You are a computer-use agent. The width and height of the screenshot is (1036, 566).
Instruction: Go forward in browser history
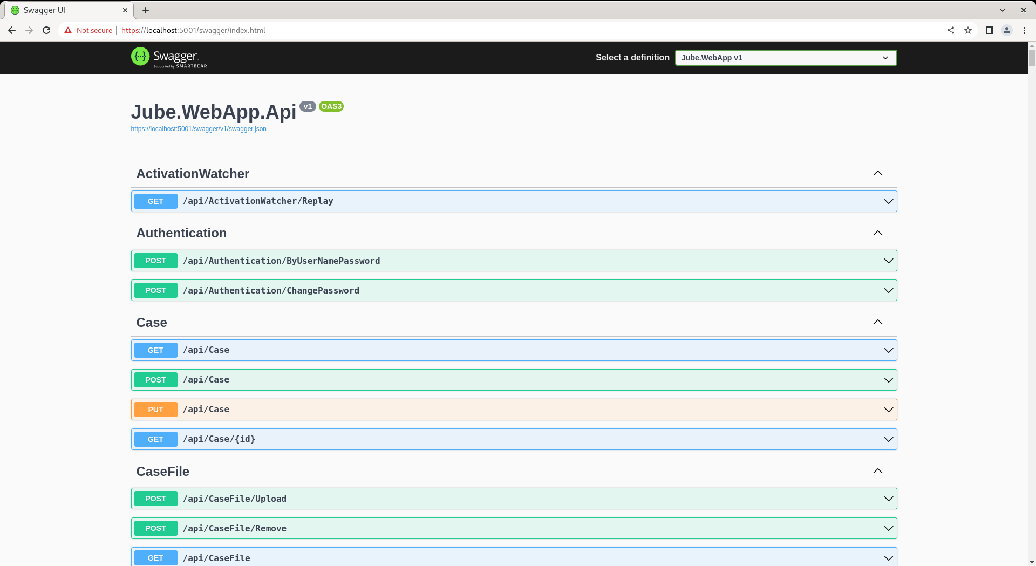(29, 30)
